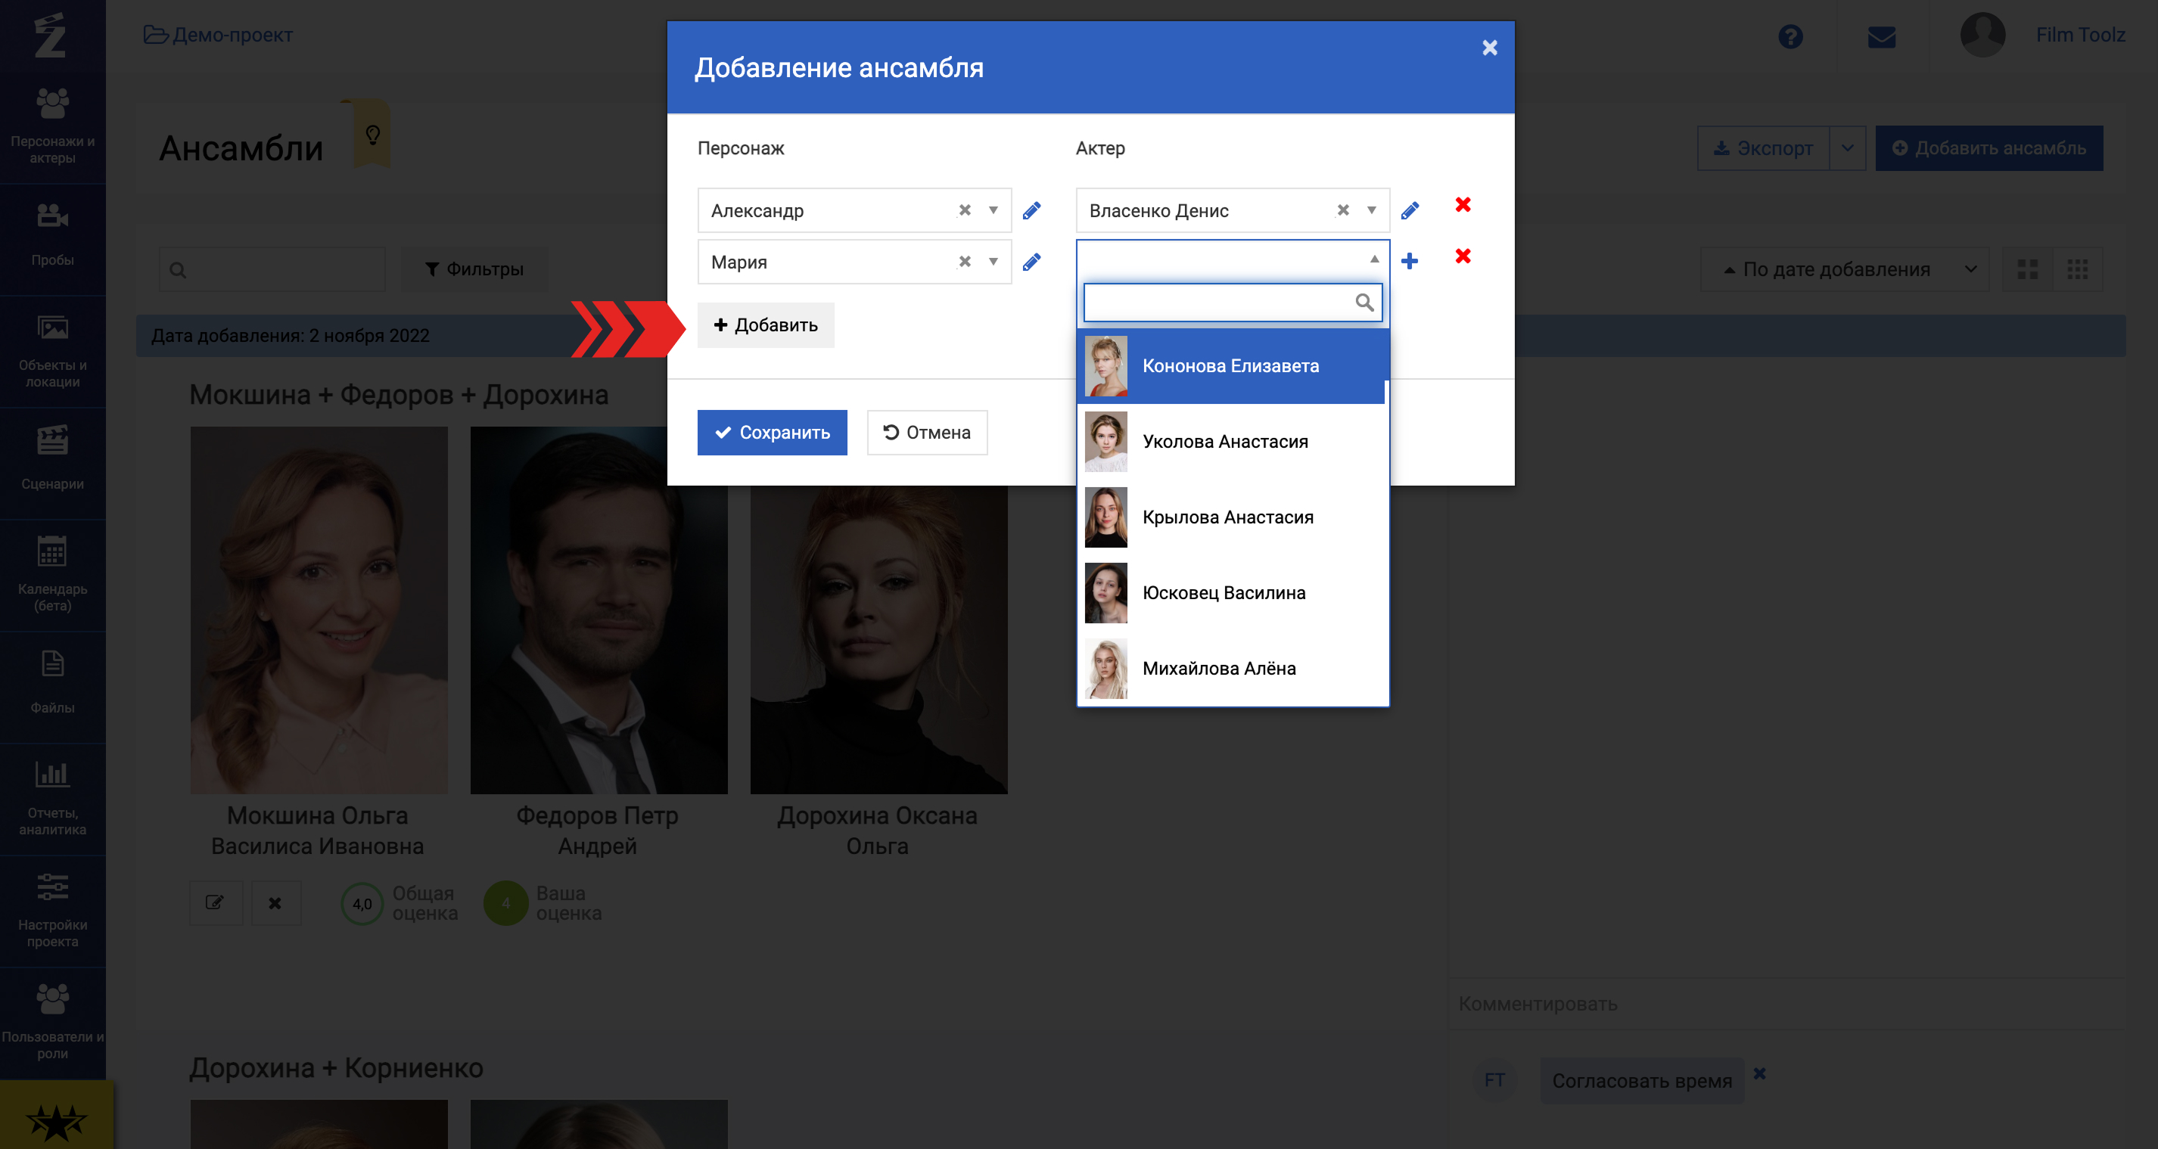Click the Сохранить button
Screen dimensions: 2158x1149
coord(772,432)
